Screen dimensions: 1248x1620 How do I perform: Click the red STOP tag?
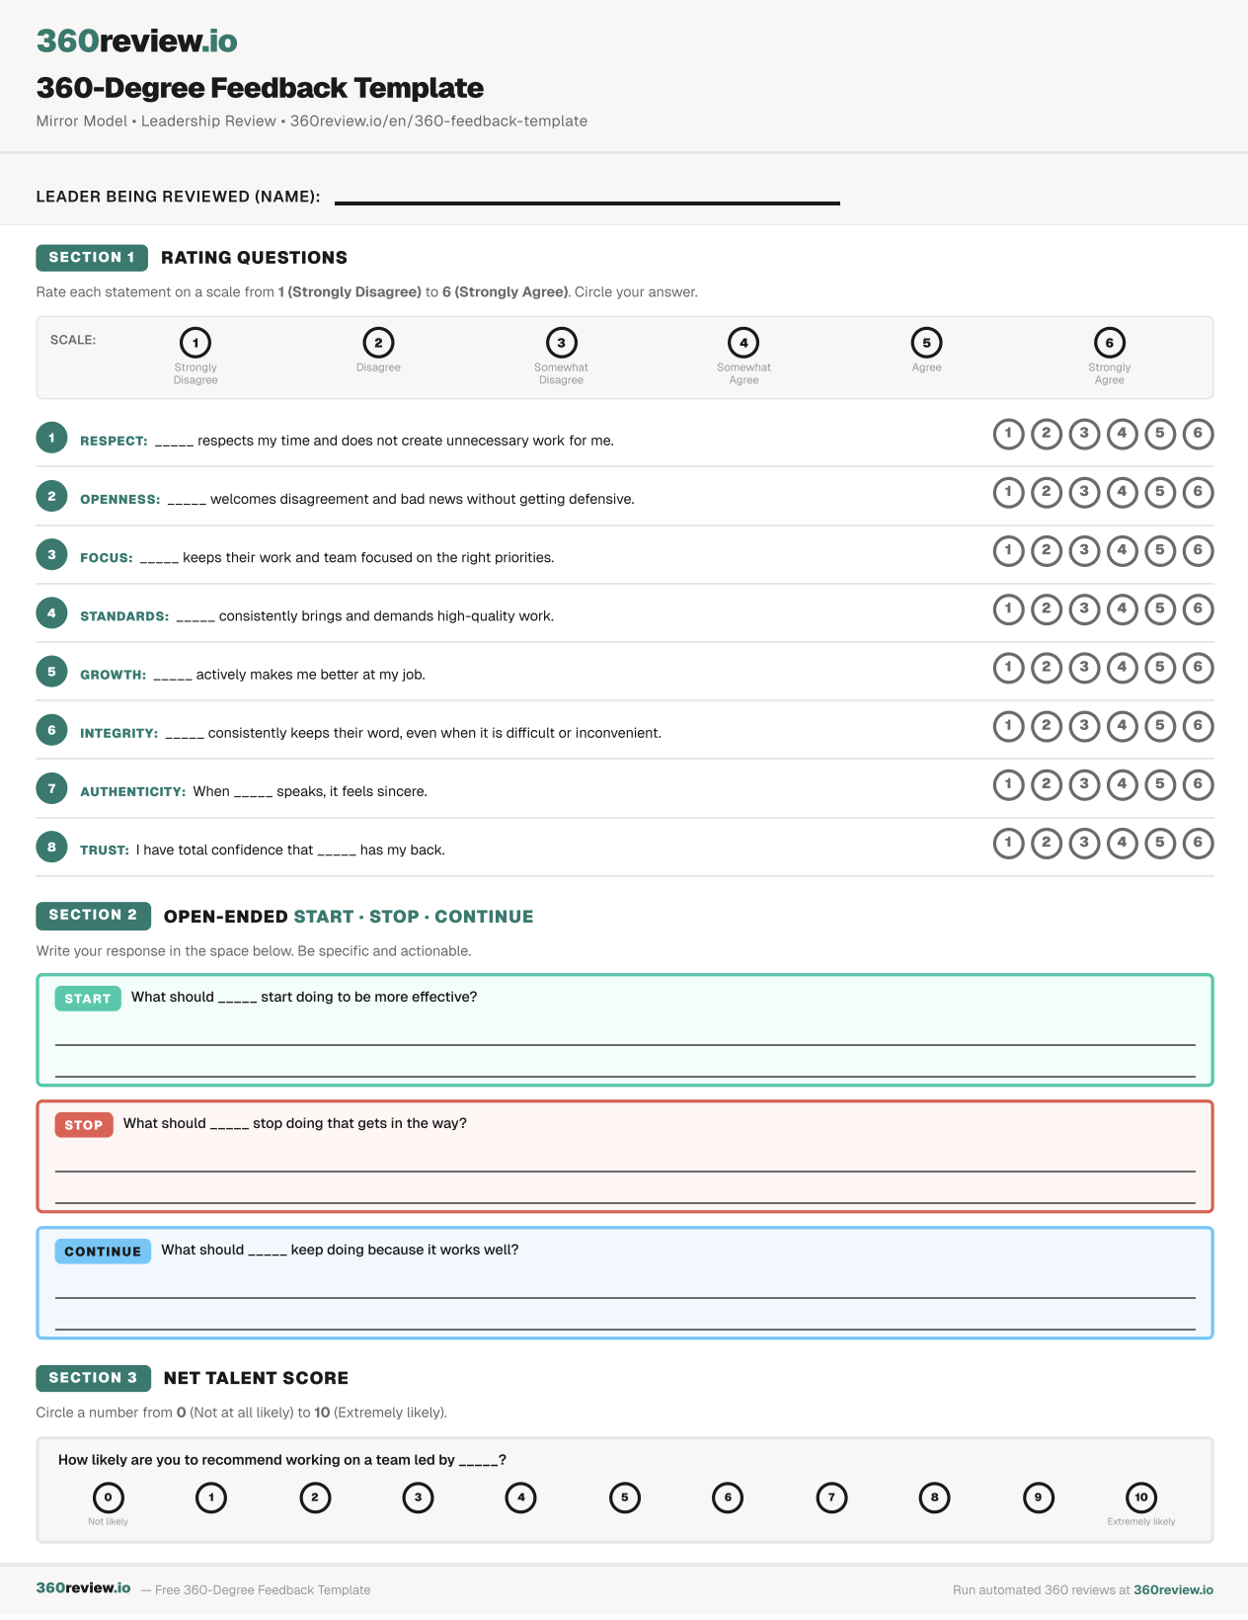(x=84, y=1125)
